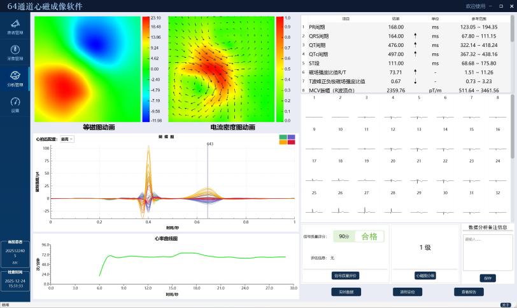Click the 合格 quality result label
Screen dimensions: 517x308
click(369, 236)
